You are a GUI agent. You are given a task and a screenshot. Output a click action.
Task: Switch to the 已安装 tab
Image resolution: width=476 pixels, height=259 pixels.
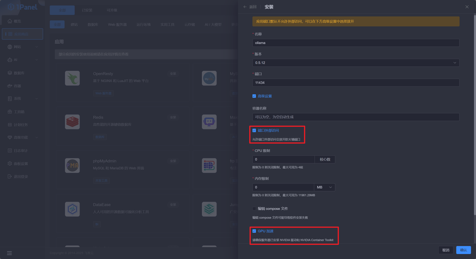click(x=87, y=10)
